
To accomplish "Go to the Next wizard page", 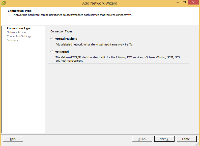I will tap(164, 139).
